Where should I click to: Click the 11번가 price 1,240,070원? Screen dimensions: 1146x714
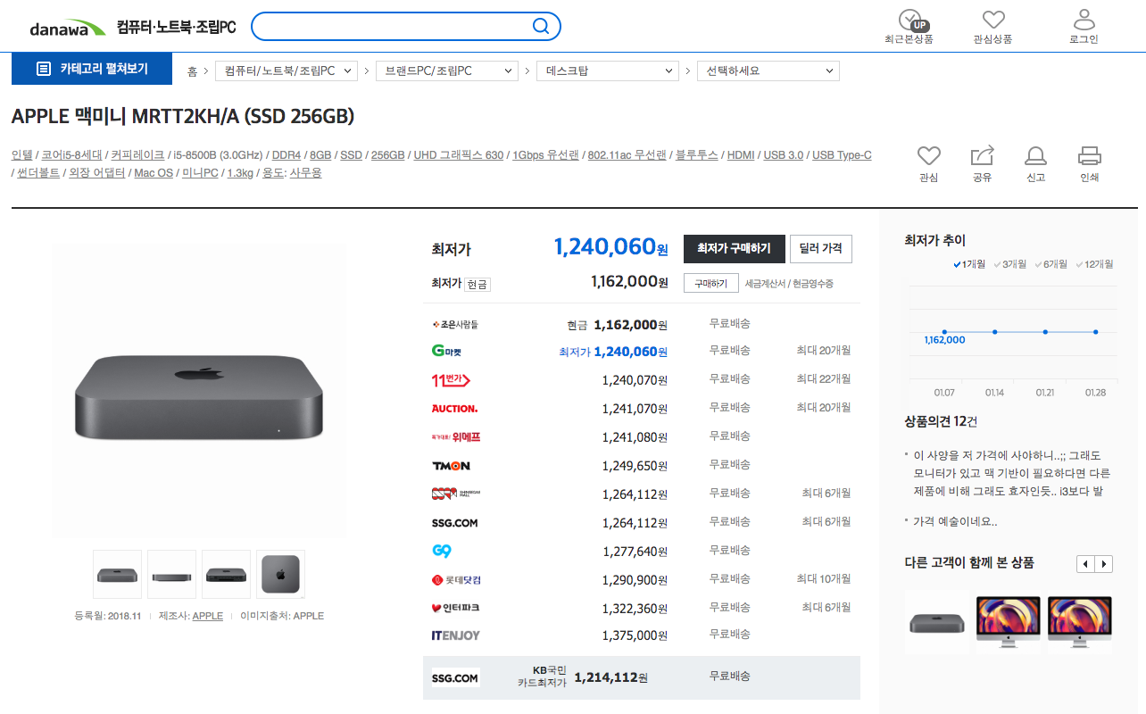(635, 380)
